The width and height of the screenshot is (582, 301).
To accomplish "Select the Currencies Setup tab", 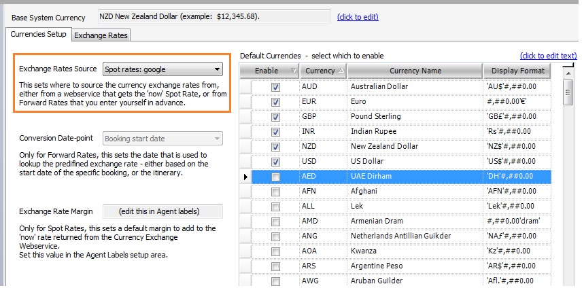I will (38, 34).
